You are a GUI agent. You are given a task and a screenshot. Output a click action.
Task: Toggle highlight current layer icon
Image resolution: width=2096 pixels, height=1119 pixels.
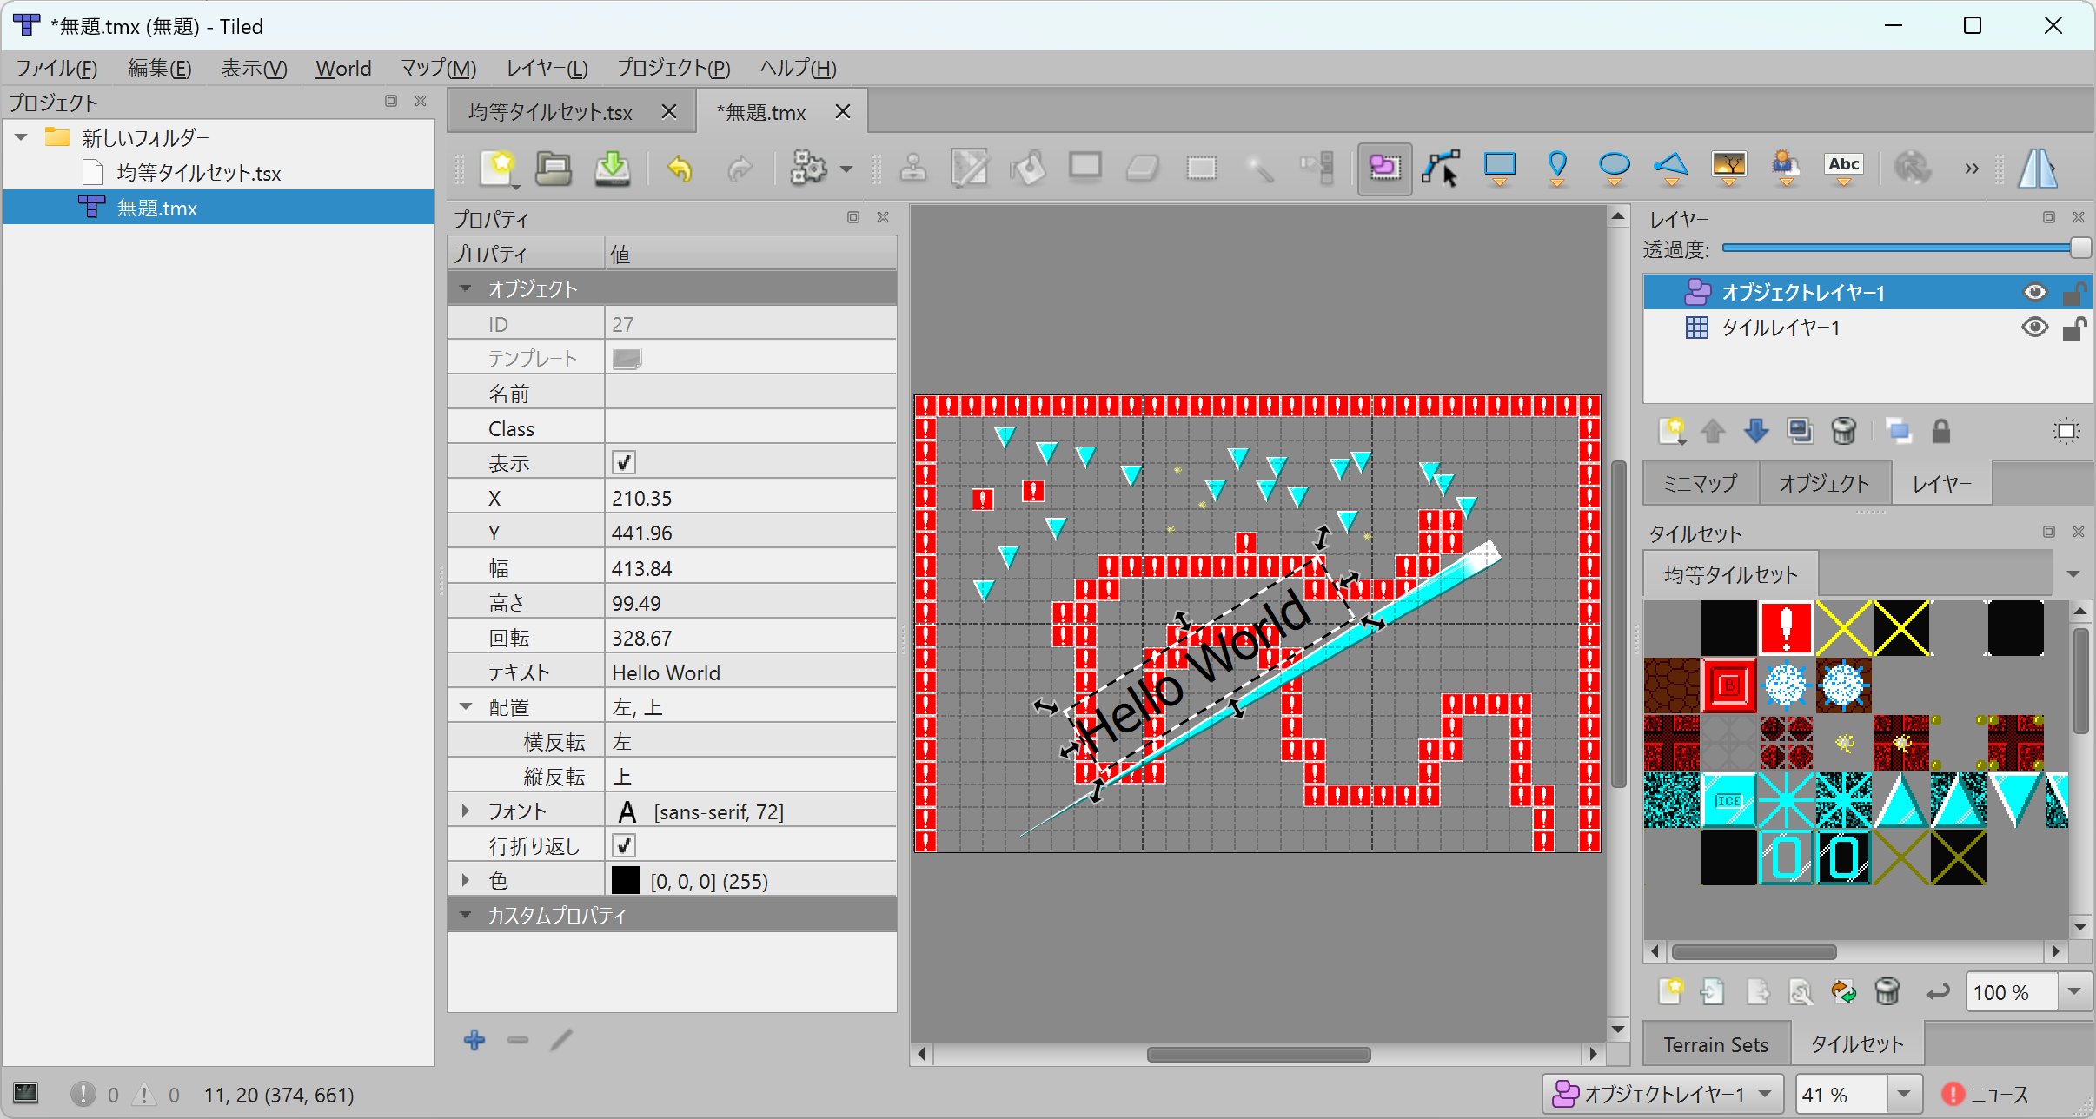click(2066, 431)
